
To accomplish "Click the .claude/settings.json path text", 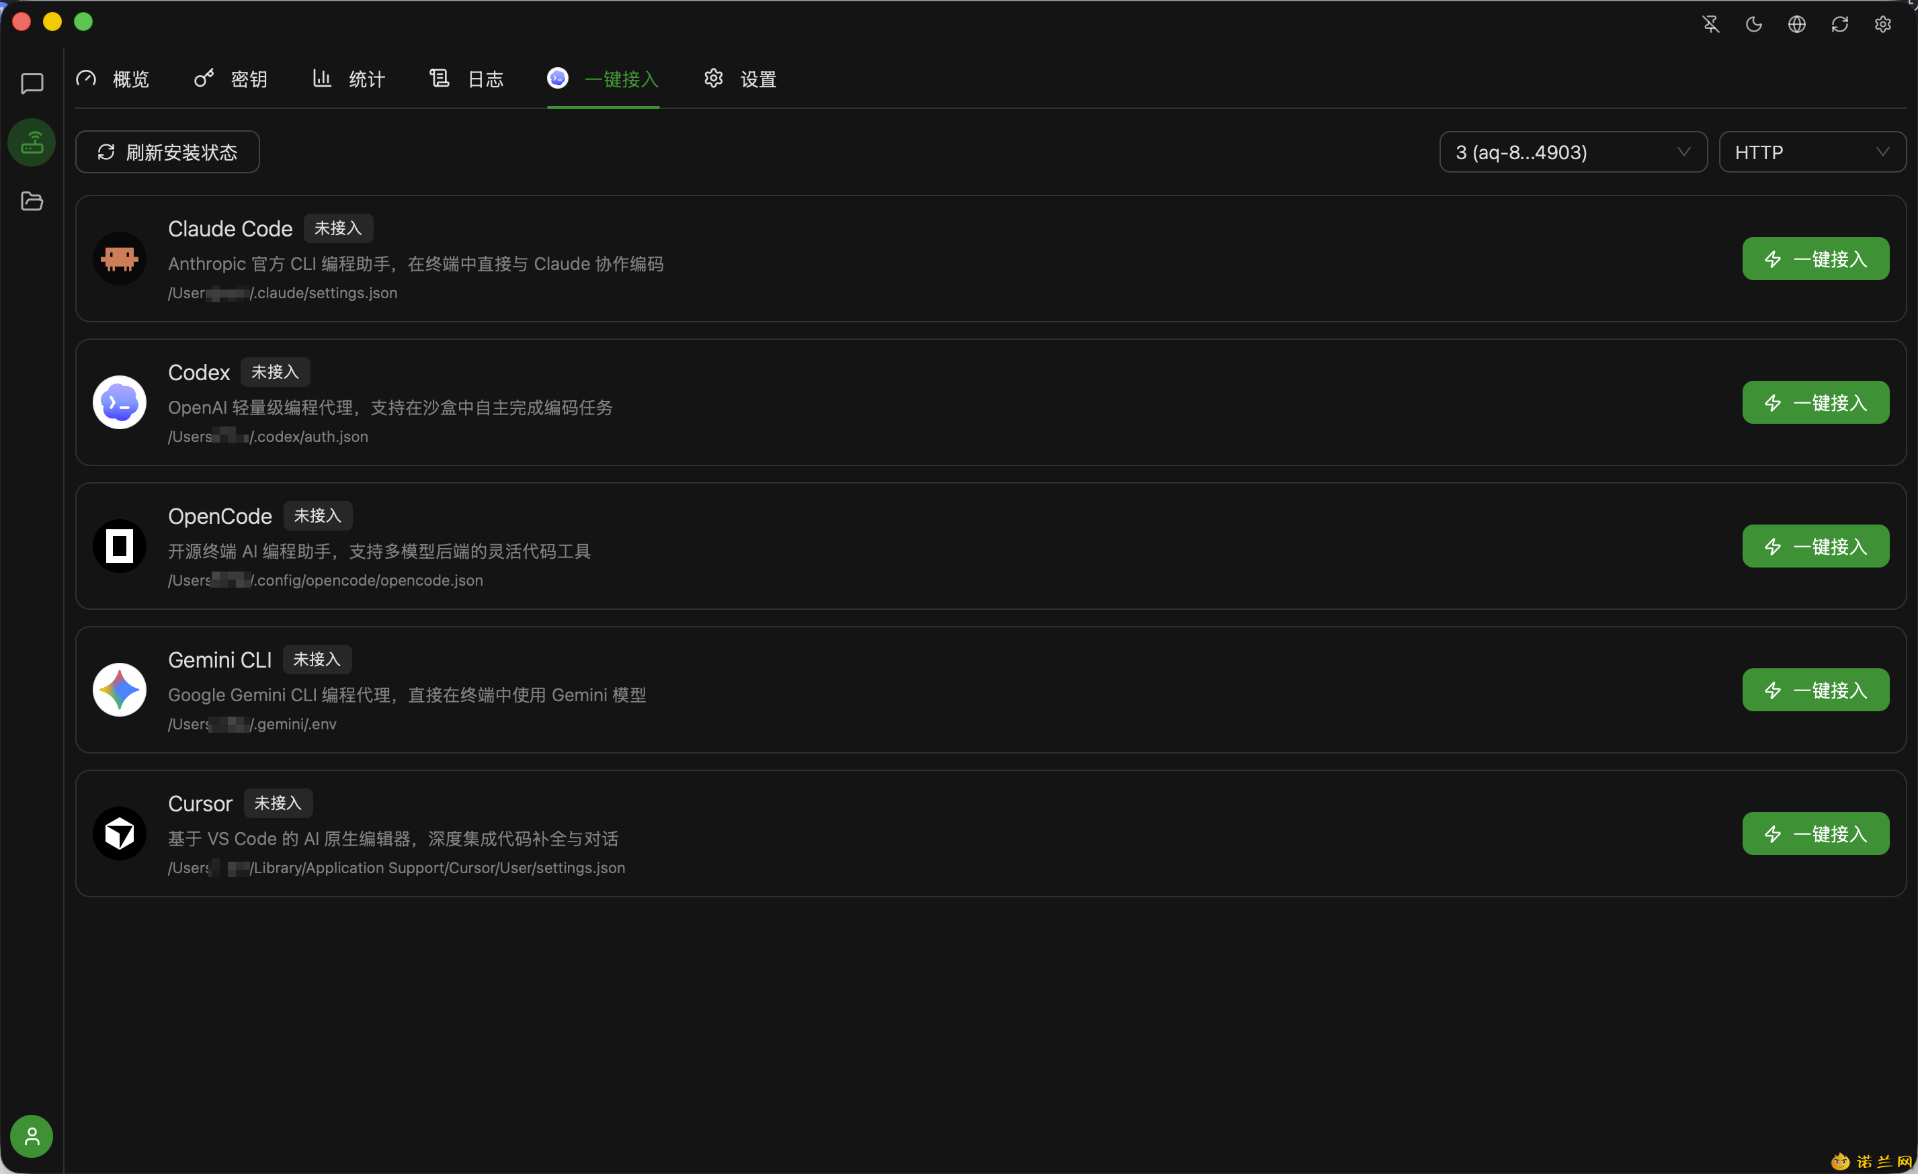I will pos(282,293).
